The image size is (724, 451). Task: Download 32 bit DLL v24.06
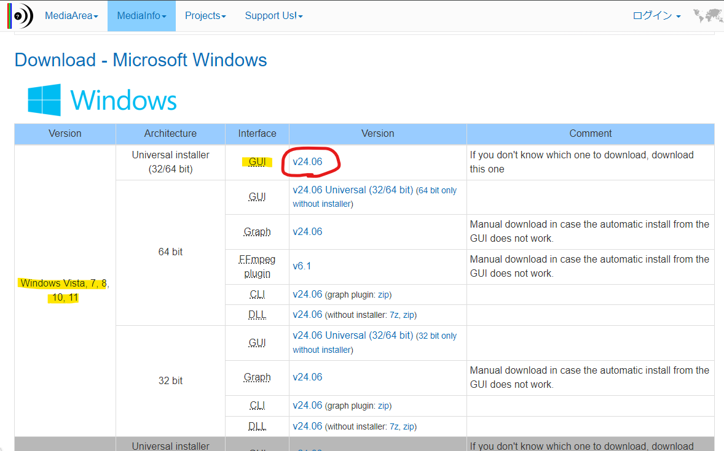(x=307, y=426)
